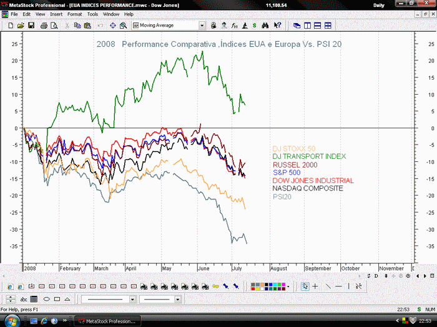Open the File menu
Image resolution: width=437 pixels, height=327 pixels.
14,14
